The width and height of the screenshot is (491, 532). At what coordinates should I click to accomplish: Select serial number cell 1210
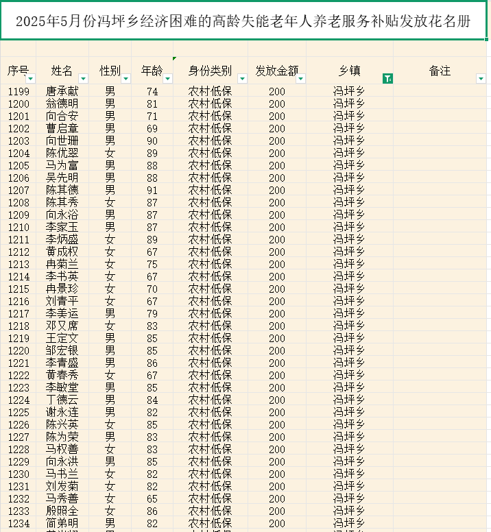[x=19, y=227]
